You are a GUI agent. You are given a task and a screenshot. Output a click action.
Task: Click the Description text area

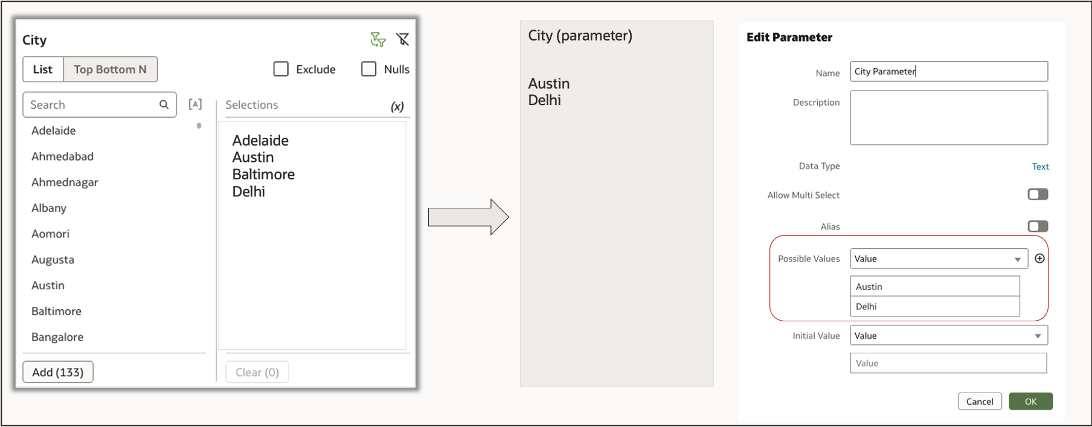tap(949, 118)
